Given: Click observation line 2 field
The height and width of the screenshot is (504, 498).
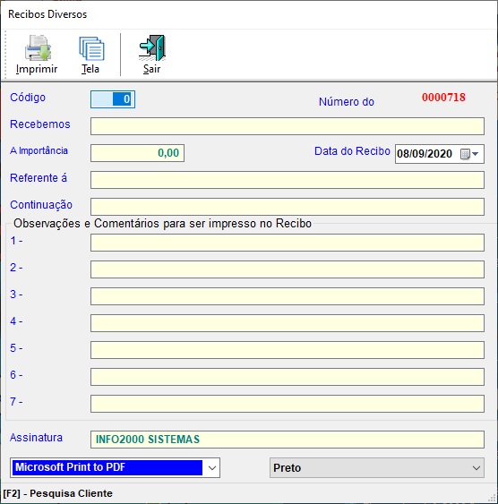Looking at the screenshot, I should pyautogui.click(x=288, y=269).
